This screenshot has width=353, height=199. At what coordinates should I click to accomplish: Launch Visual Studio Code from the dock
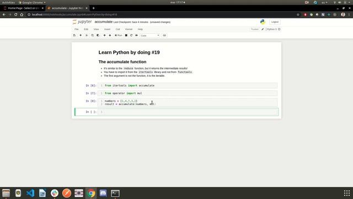(30, 193)
